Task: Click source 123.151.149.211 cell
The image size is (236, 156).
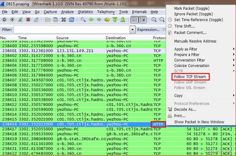Action: [75, 51]
